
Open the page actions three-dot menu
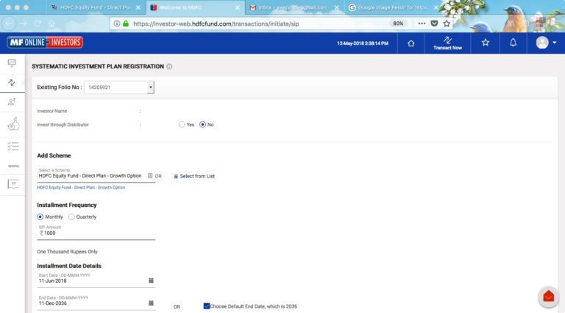click(422, 24)
